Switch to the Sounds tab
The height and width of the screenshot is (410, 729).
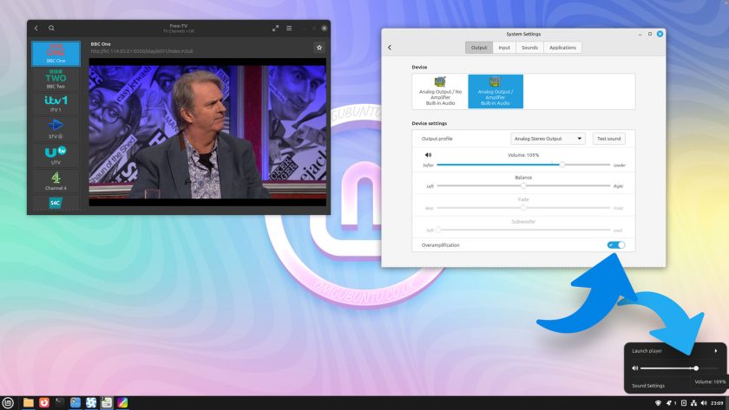(x=529, y=48)
